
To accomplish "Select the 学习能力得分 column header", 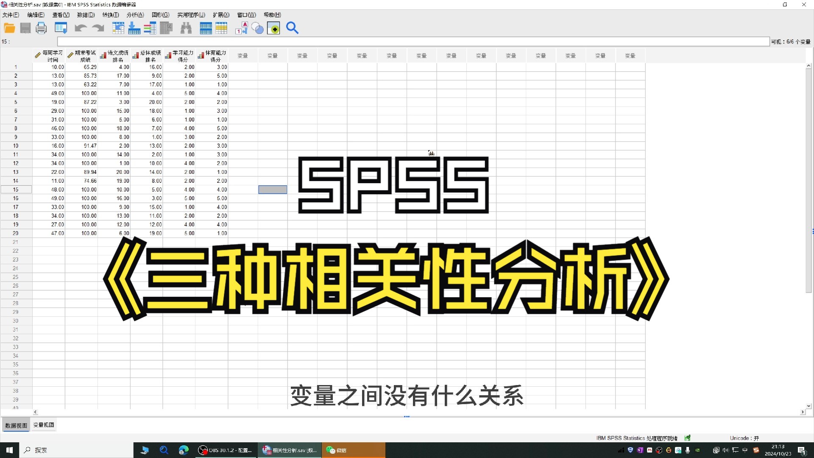I will pos(179,56).
